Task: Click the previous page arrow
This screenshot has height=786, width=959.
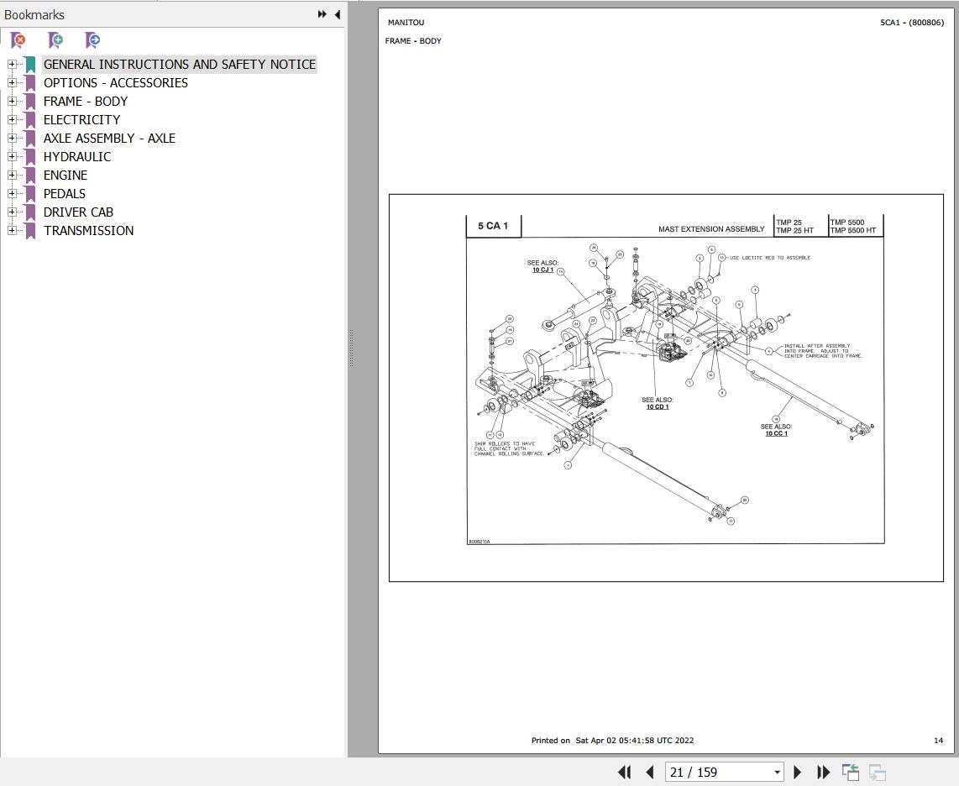Action: [x=649, y=772]
